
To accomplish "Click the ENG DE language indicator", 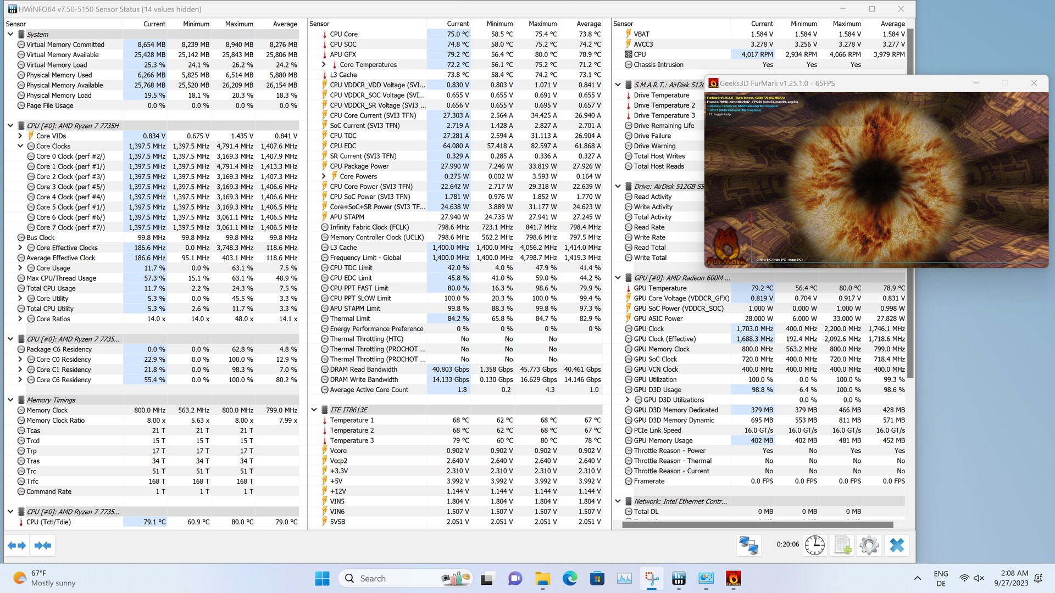I will click(941, 578).
